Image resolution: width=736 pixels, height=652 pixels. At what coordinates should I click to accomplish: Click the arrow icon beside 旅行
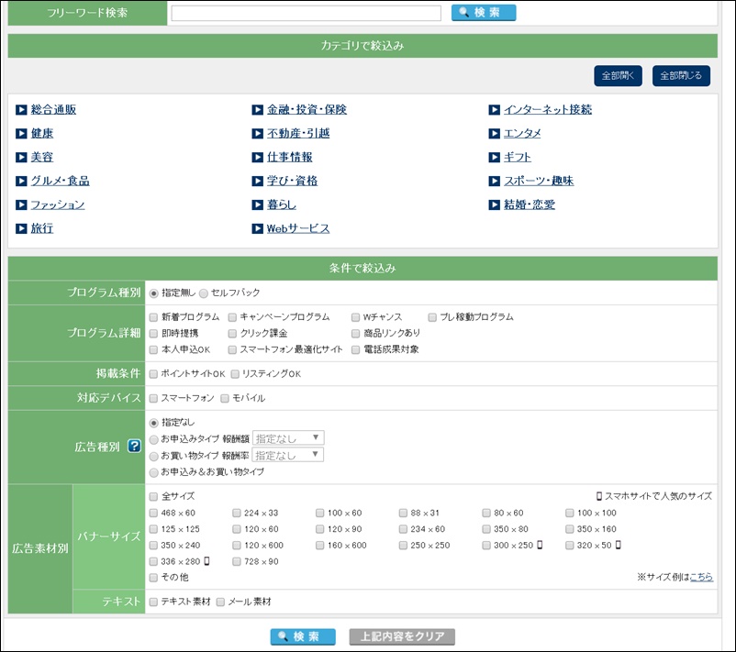point(21,228)
